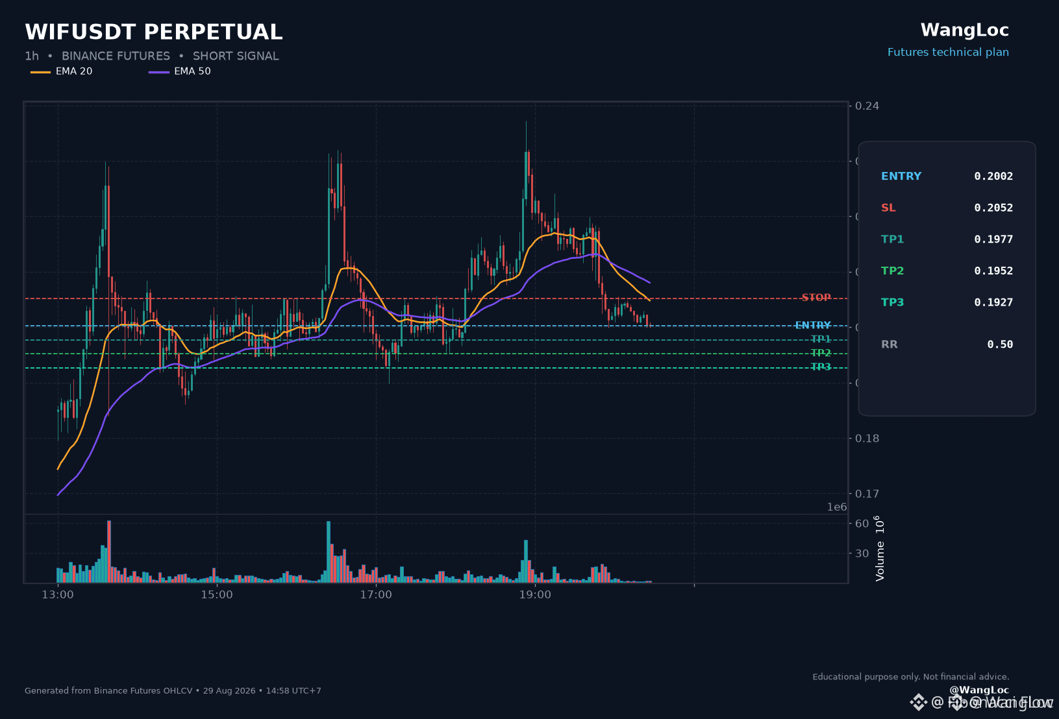Select the "1h • BINANCE FUTURES • SHORT SIGNAL" subtitle

(x=152, y=56)
